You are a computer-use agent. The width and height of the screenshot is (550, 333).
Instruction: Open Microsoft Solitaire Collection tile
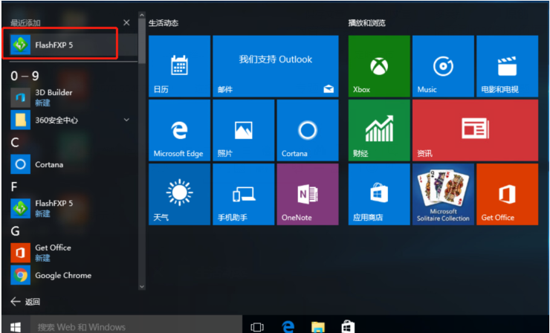tap(444, 194)
